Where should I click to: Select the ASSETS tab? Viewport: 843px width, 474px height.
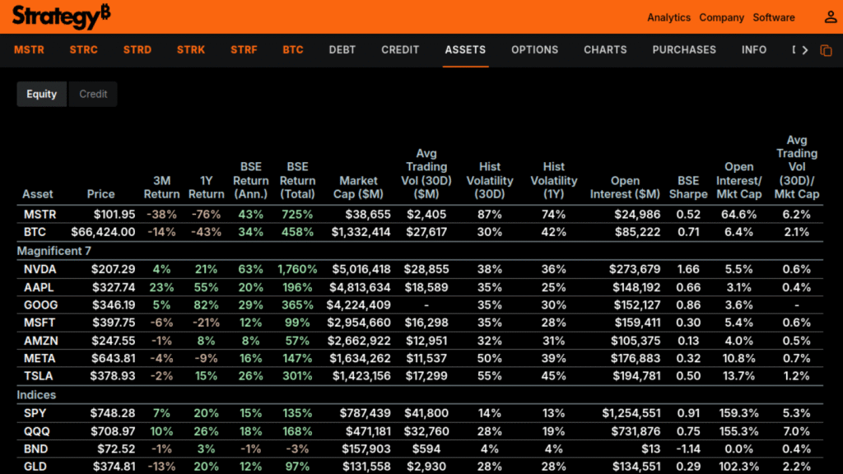coord(465,50)
